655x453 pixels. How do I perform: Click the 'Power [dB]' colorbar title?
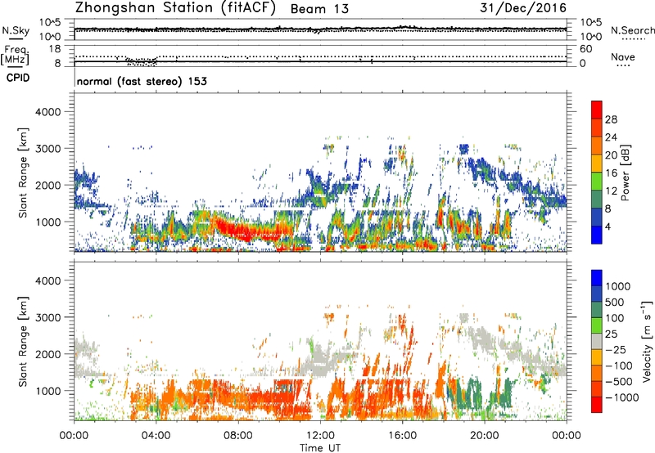pos(625,173)
